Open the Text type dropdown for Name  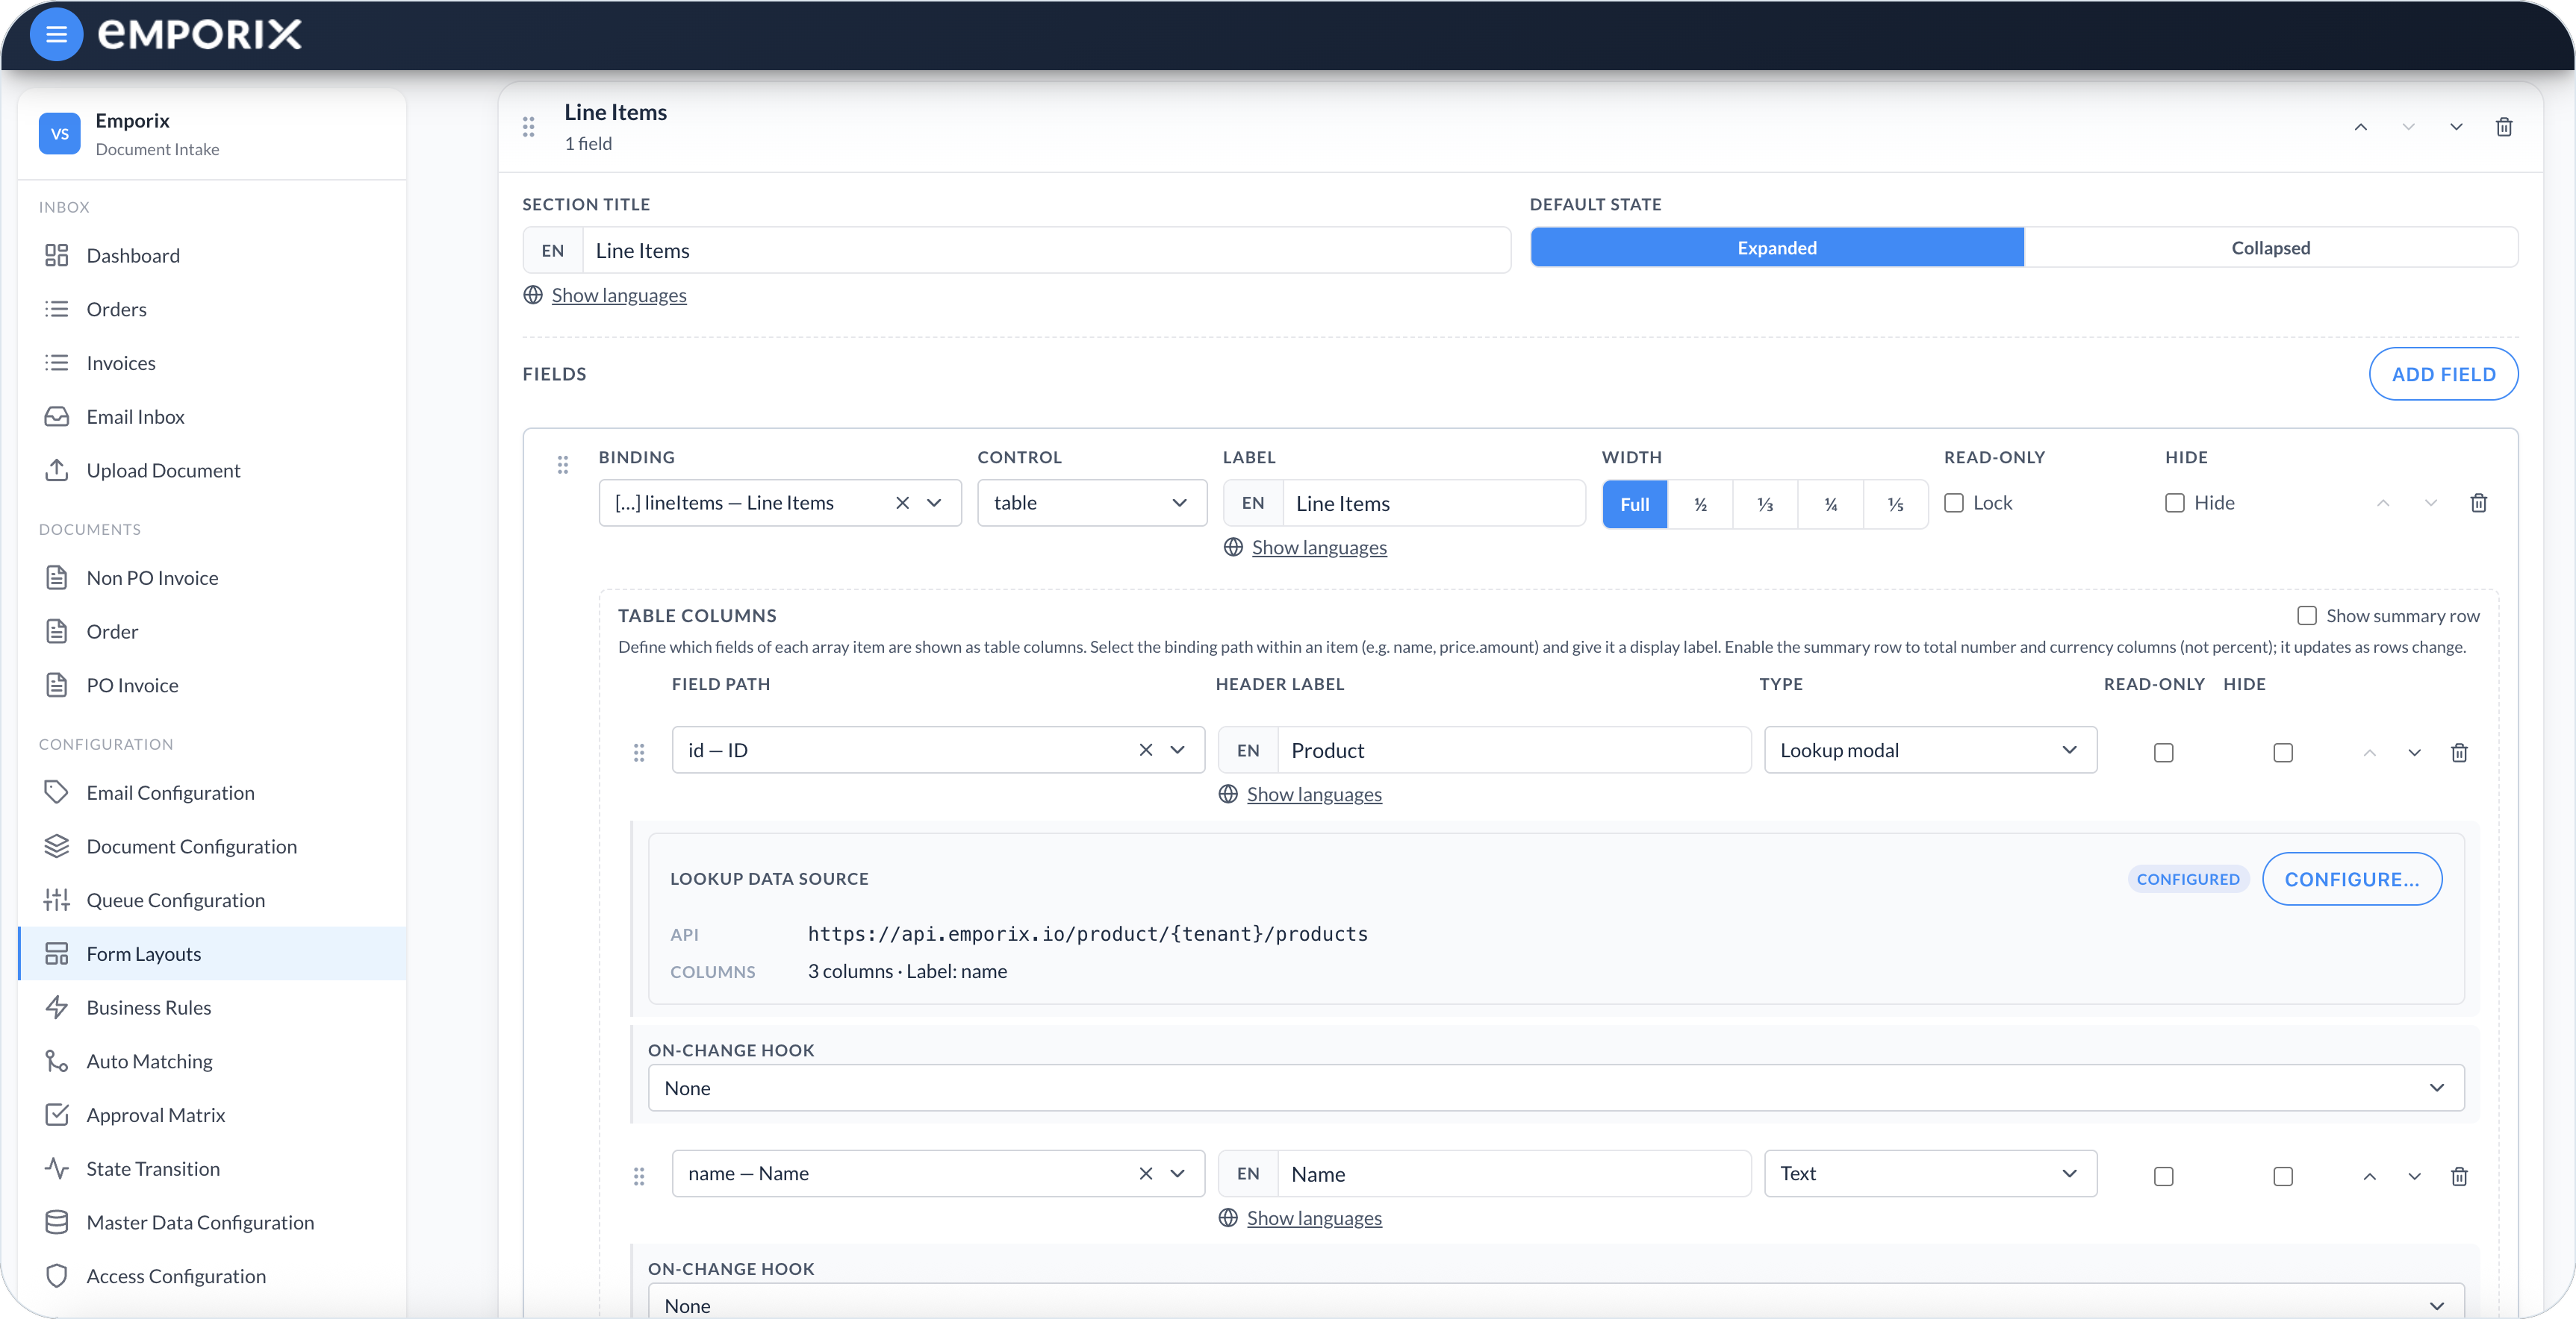coord(1930,1173)
